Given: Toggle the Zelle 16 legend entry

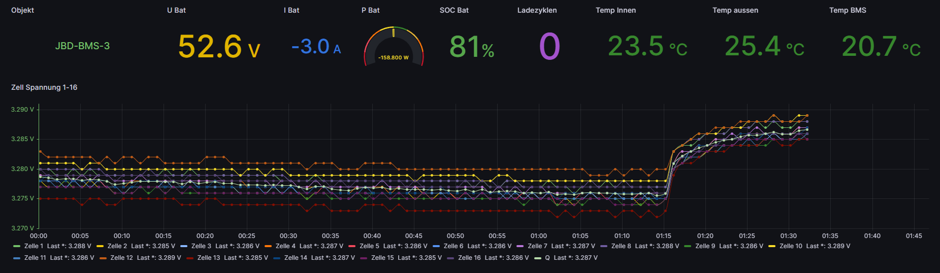Looking at the screenshot, I should [x=469, y=258].
